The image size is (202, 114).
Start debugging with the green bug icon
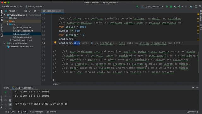[x=171, y=6]
